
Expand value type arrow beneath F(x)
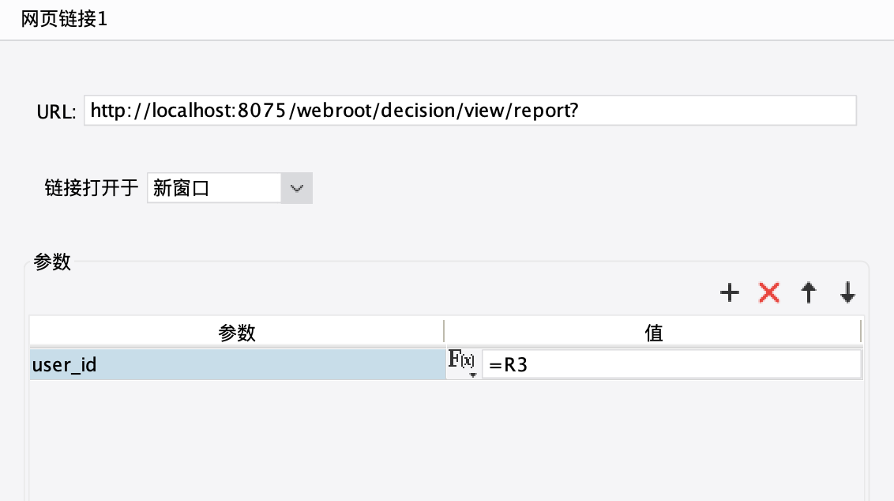coord(472,375)
